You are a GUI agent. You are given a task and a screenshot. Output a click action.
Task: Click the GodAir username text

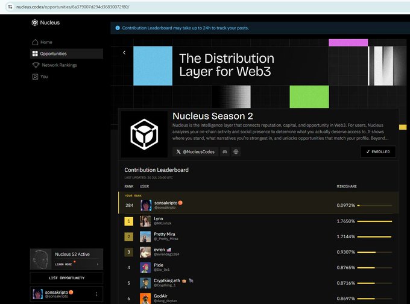[160, 296]
